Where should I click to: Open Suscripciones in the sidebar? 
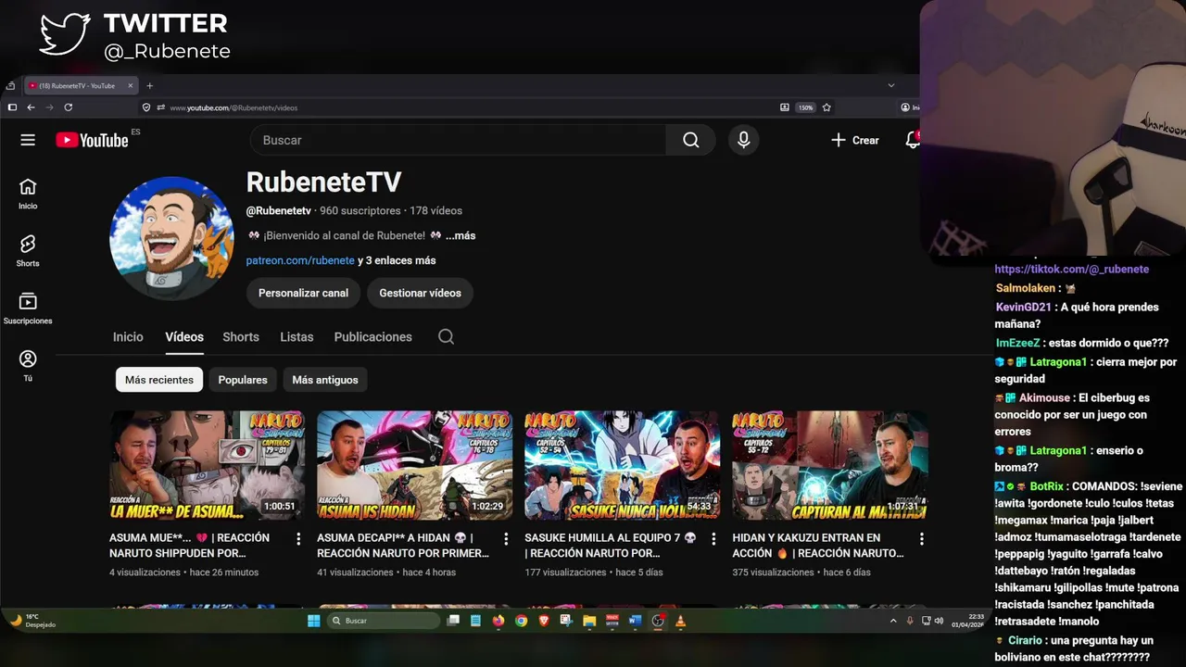[28, 308]
